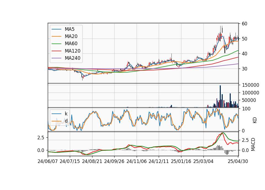This screenshot has width=265, height=190.
Task: Click the date label 24/12/11
Action: 159,161
